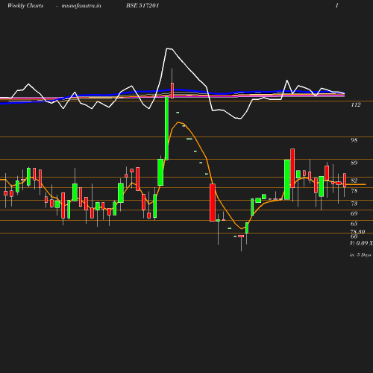
Task: Click the "V: 0.09 X" volume text
Action: tap(362, 243)
